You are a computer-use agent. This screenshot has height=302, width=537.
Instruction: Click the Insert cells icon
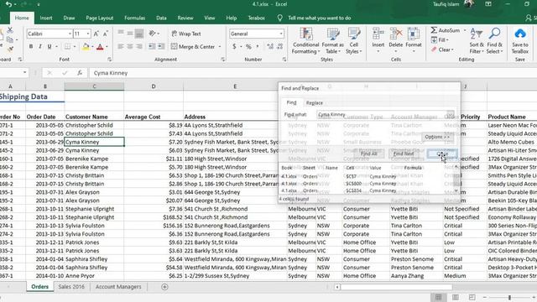378,41
